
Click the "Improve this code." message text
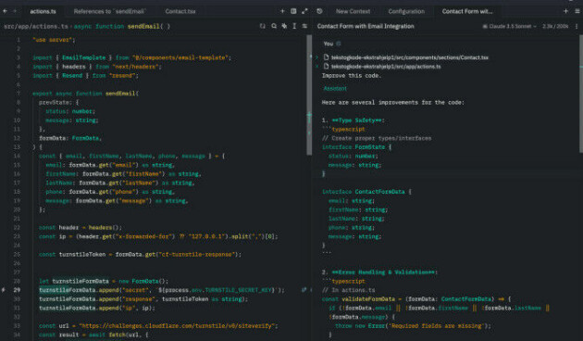point(352,75)
